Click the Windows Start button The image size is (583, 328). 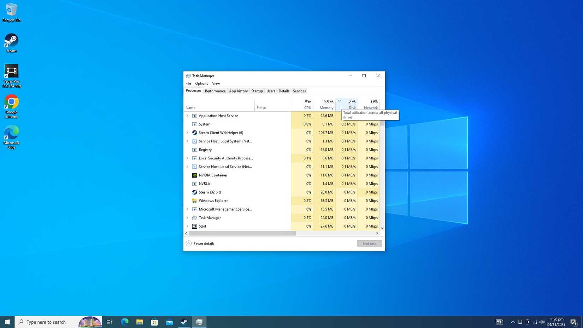[x=6, y=322]
